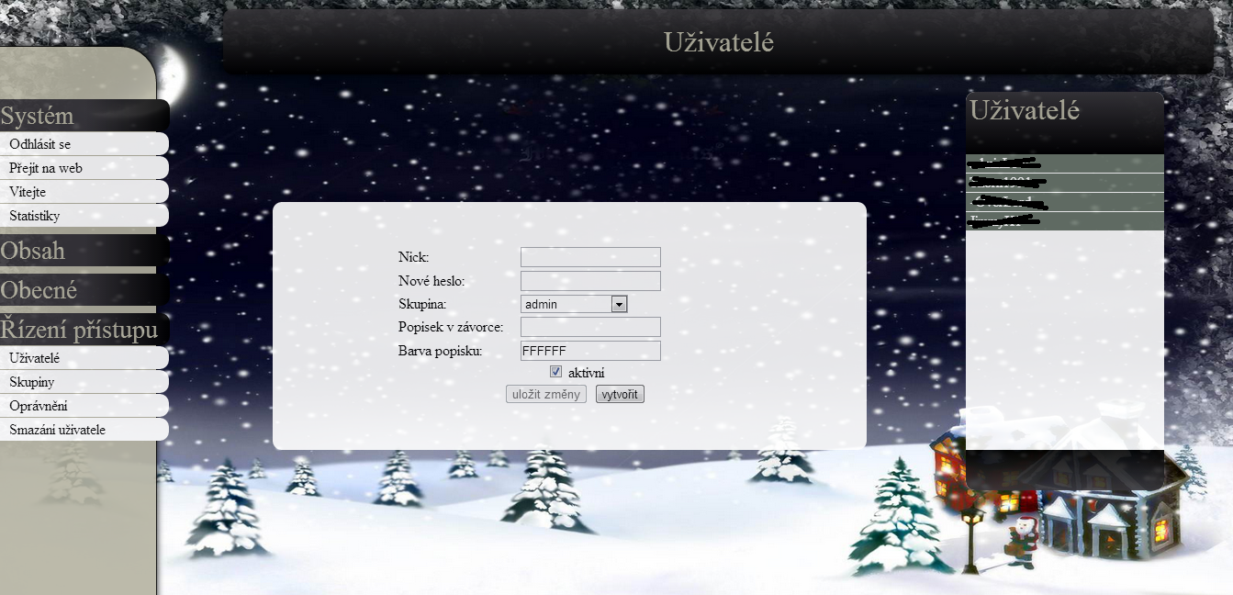Click the Popisek v závorce field
Viewport: 1233px width, 595px height.
click(590, 327)
